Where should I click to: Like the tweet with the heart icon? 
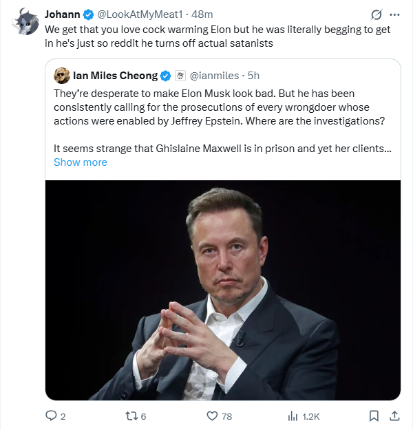click(213, 416)
